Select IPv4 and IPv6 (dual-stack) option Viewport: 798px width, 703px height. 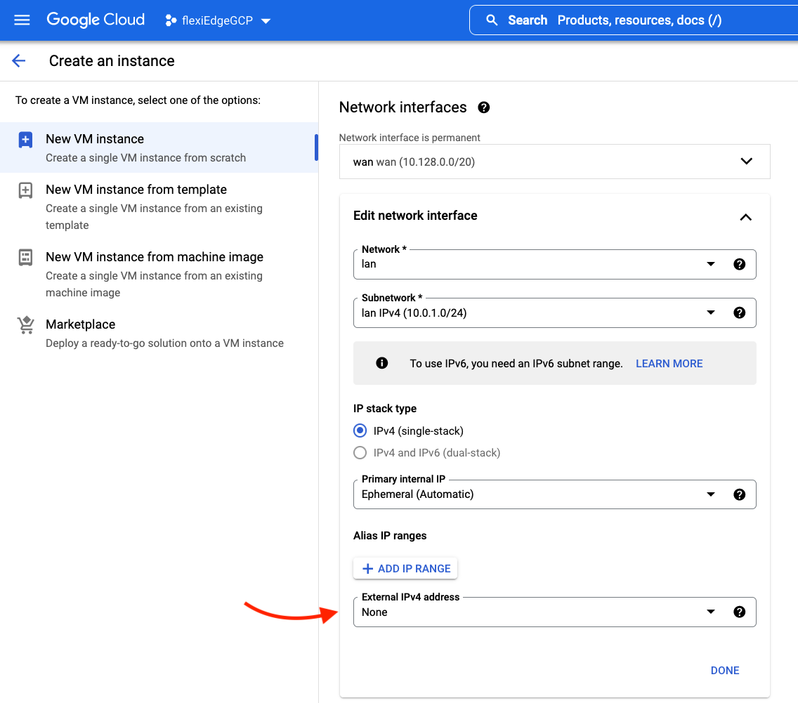pos(360,453)
